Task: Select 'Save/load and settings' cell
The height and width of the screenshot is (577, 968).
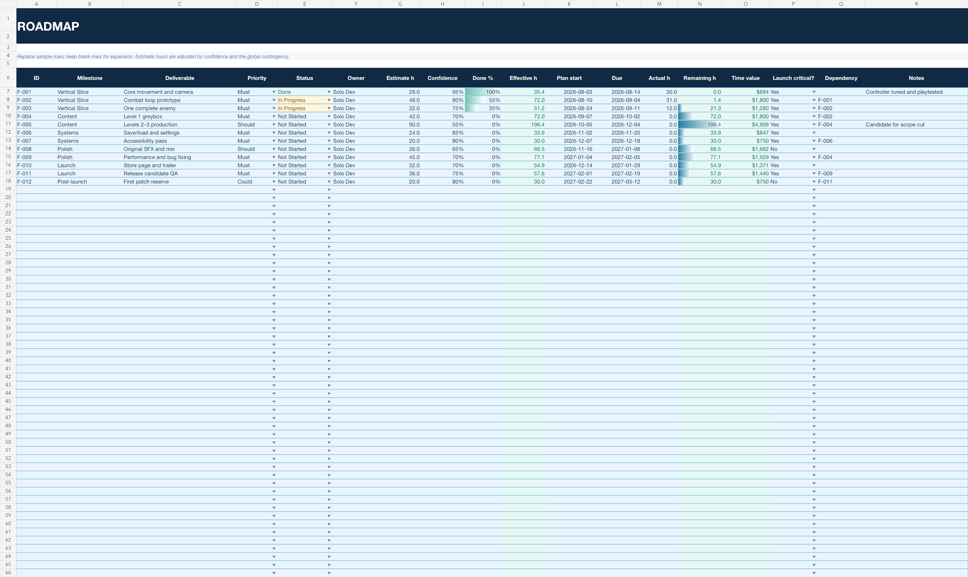Action: point(180,133)
